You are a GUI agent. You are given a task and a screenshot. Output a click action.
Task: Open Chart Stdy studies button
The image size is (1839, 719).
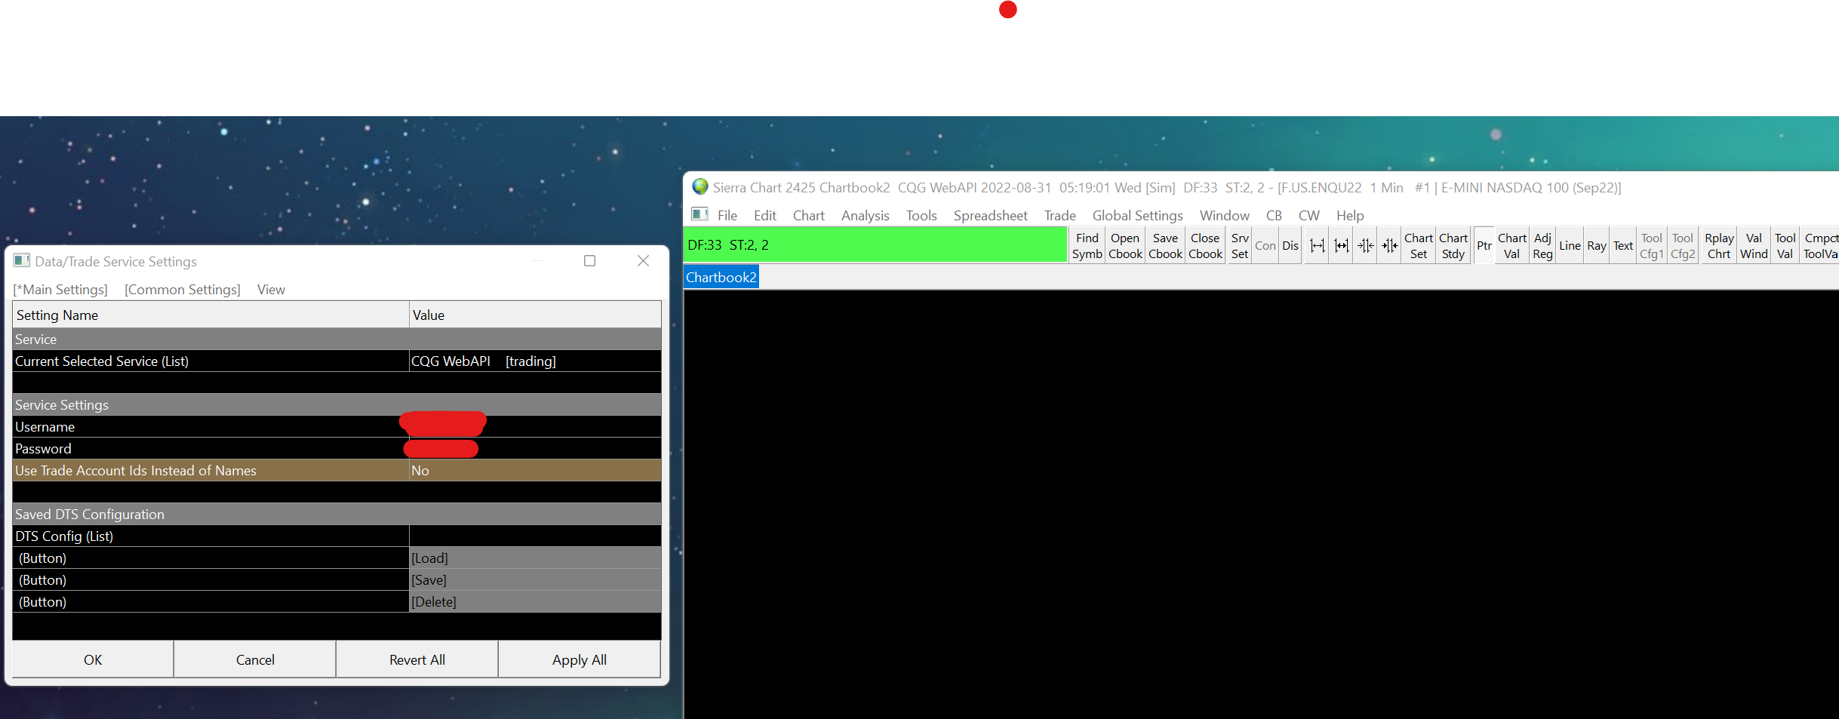pyautogui.click(x=1453, y=246)
